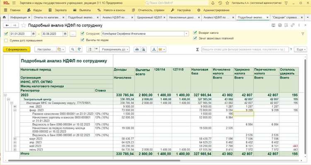Open notifications bell icon
Viewport: 311px width, 165px height.
(x=213, y=3)
